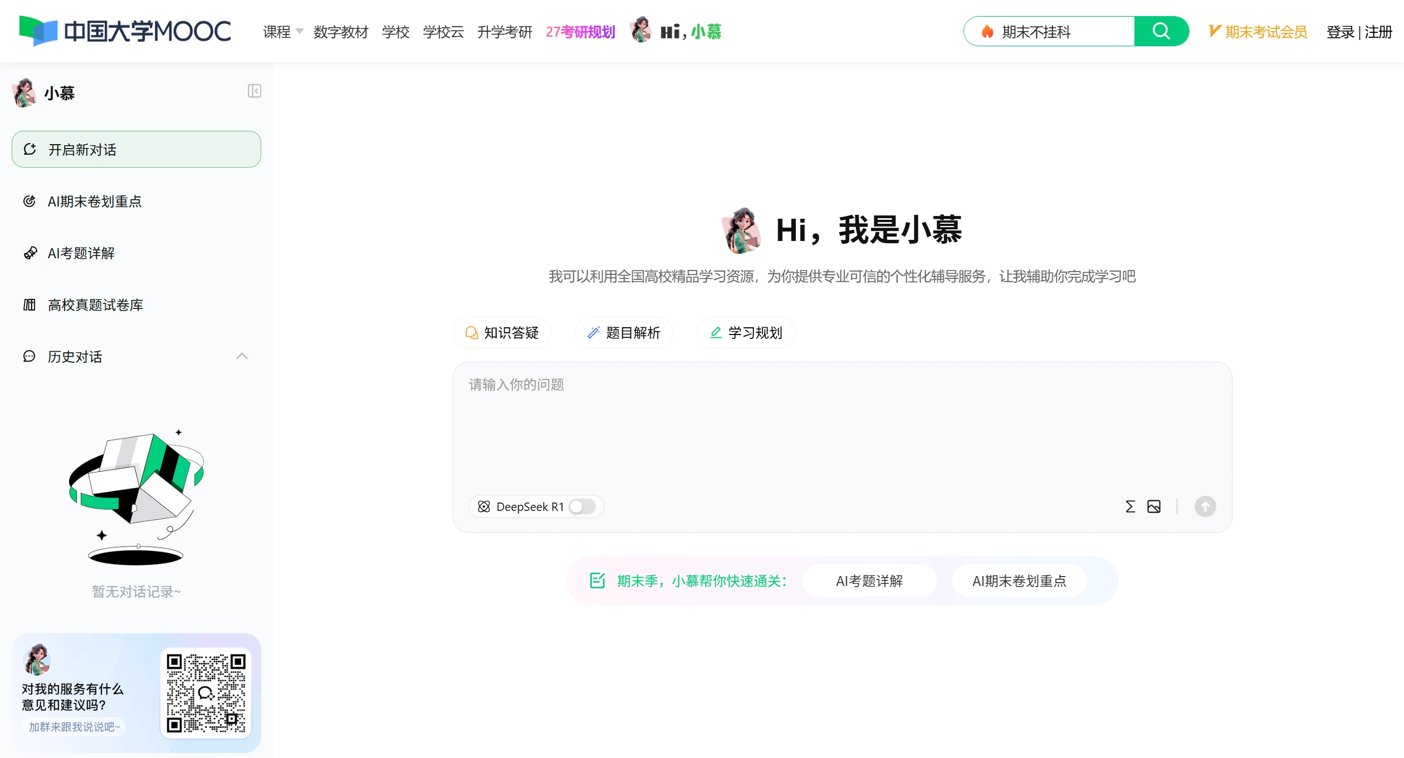Click the empty-history box illustration

[x=136, y=497]
